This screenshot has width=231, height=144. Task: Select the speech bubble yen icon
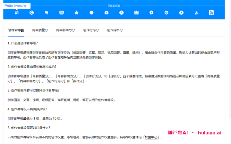coord(151,13)
